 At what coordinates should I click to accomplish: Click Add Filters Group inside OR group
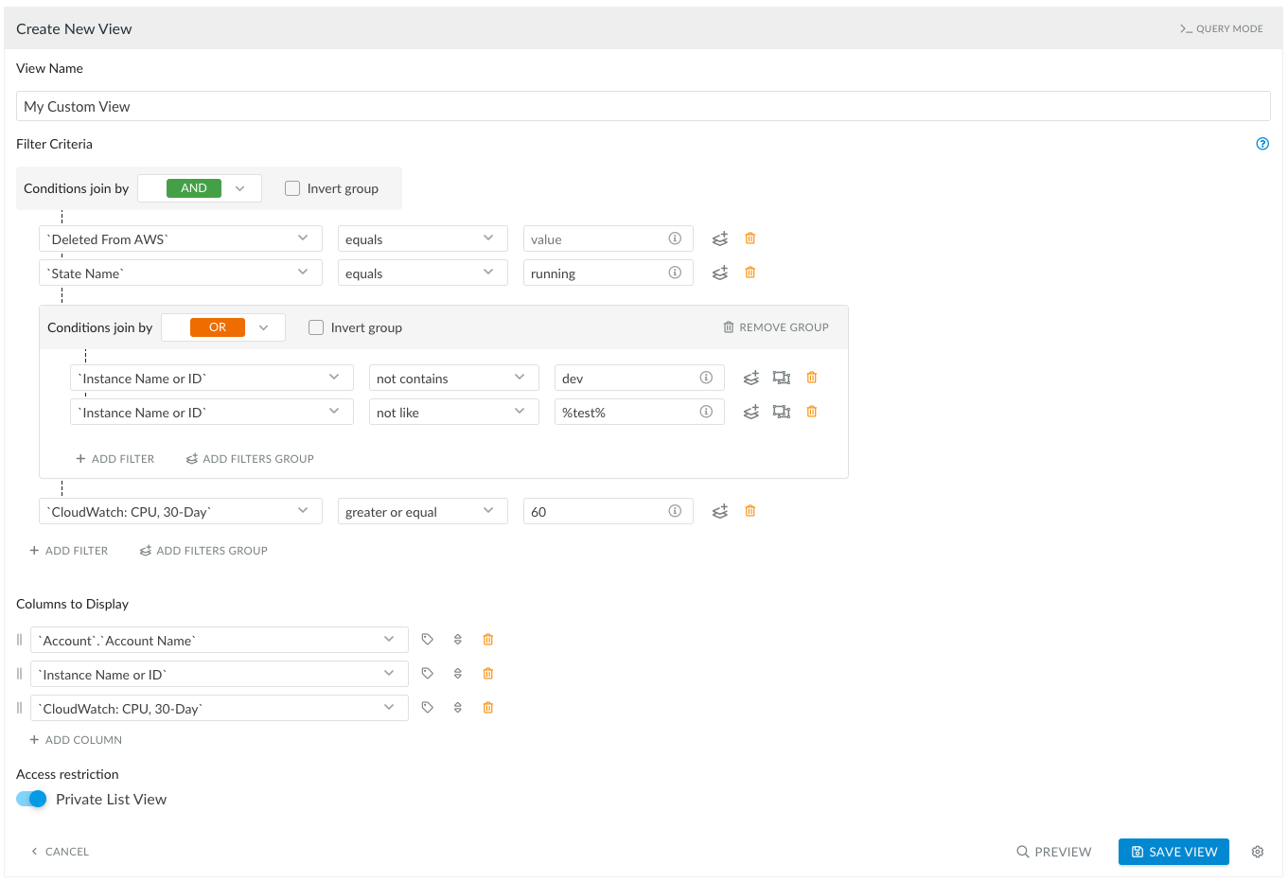(x=250, y=459)
